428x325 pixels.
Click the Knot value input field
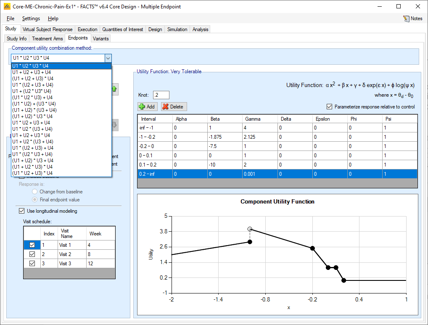tap(161, 95)
